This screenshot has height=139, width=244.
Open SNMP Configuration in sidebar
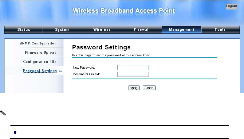38,43
